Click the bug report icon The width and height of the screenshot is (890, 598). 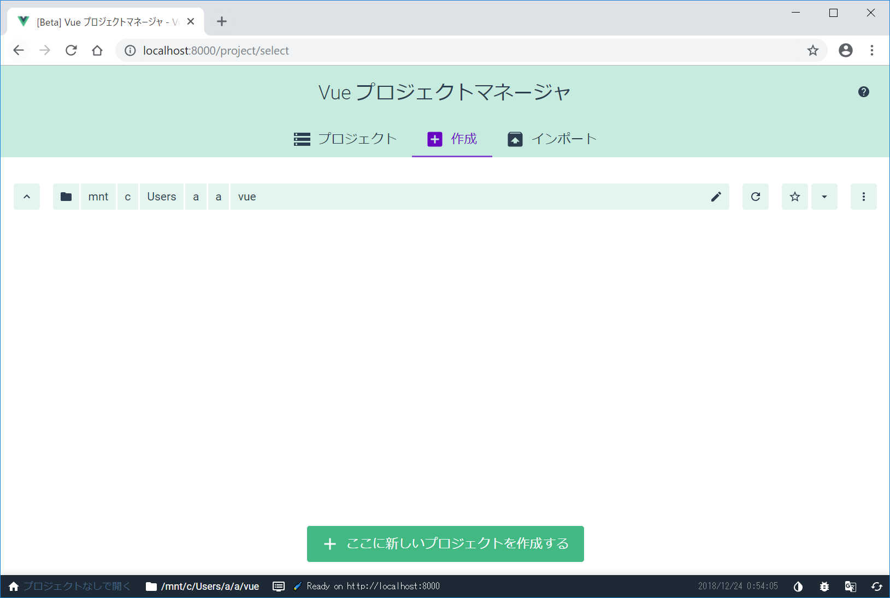[824, 587]
